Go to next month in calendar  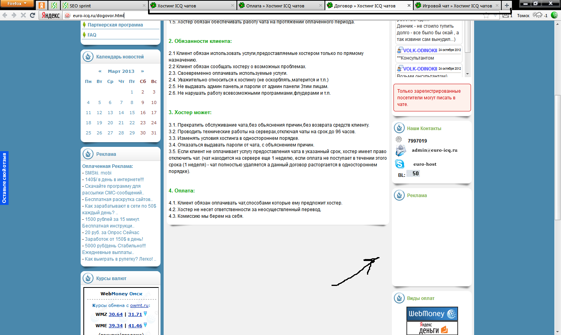pos(142,71)
